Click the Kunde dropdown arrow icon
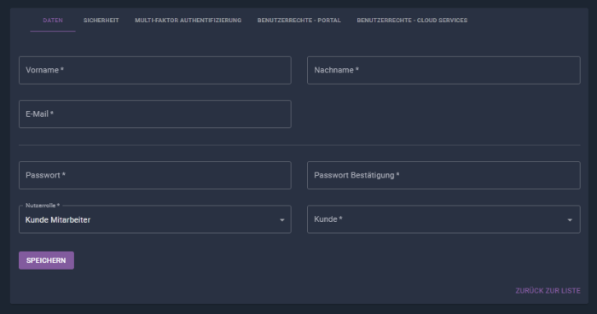The height and width of the screenshot is (314, 597). tap(570, 220)
